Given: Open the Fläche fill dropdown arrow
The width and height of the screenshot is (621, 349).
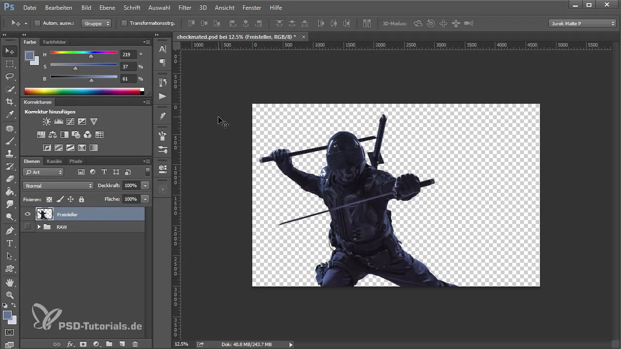Looking at the screenshot, I should point(145,199).
